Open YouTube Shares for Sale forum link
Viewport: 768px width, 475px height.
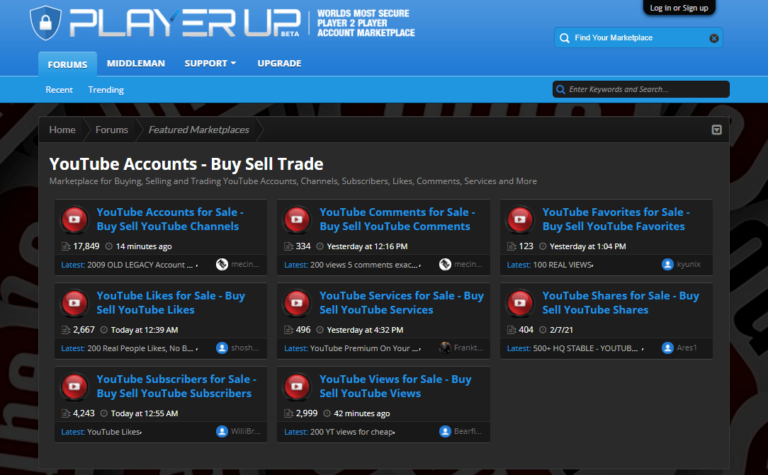(x=621, y=303)
